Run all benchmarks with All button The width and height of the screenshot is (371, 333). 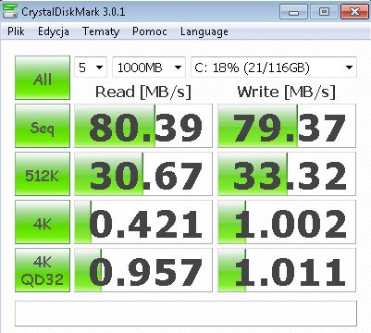point(43,78)
